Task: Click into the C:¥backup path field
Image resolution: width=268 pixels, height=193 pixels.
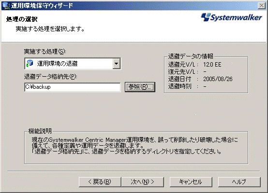Action: coord(73,87)
